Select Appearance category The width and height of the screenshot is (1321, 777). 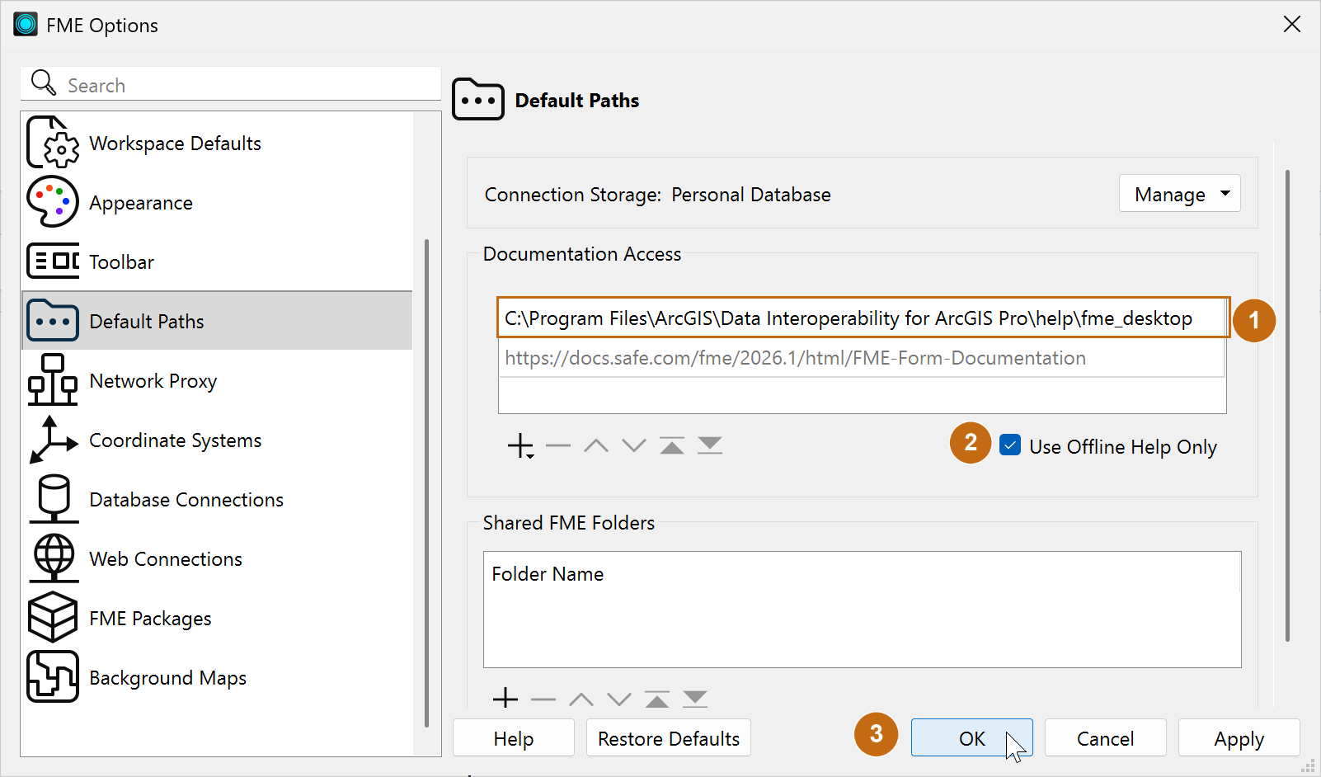(217, 202)
